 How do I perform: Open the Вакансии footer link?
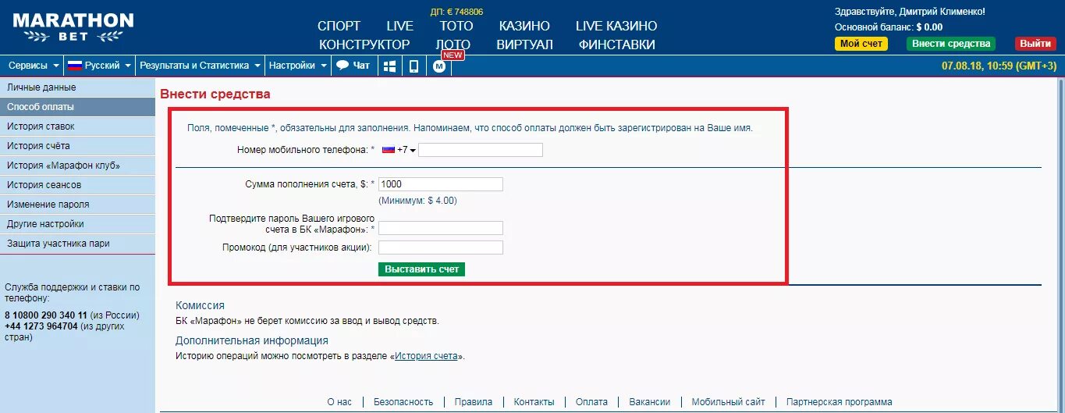coord(650,402)
